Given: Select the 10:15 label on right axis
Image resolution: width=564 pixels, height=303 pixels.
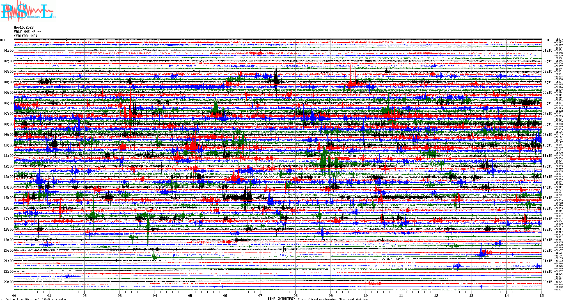Looking at the screenshot, I should pos(547,145).
